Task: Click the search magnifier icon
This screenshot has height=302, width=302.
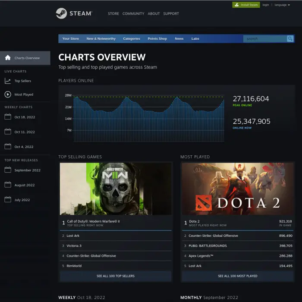Action: pos(290,39)
